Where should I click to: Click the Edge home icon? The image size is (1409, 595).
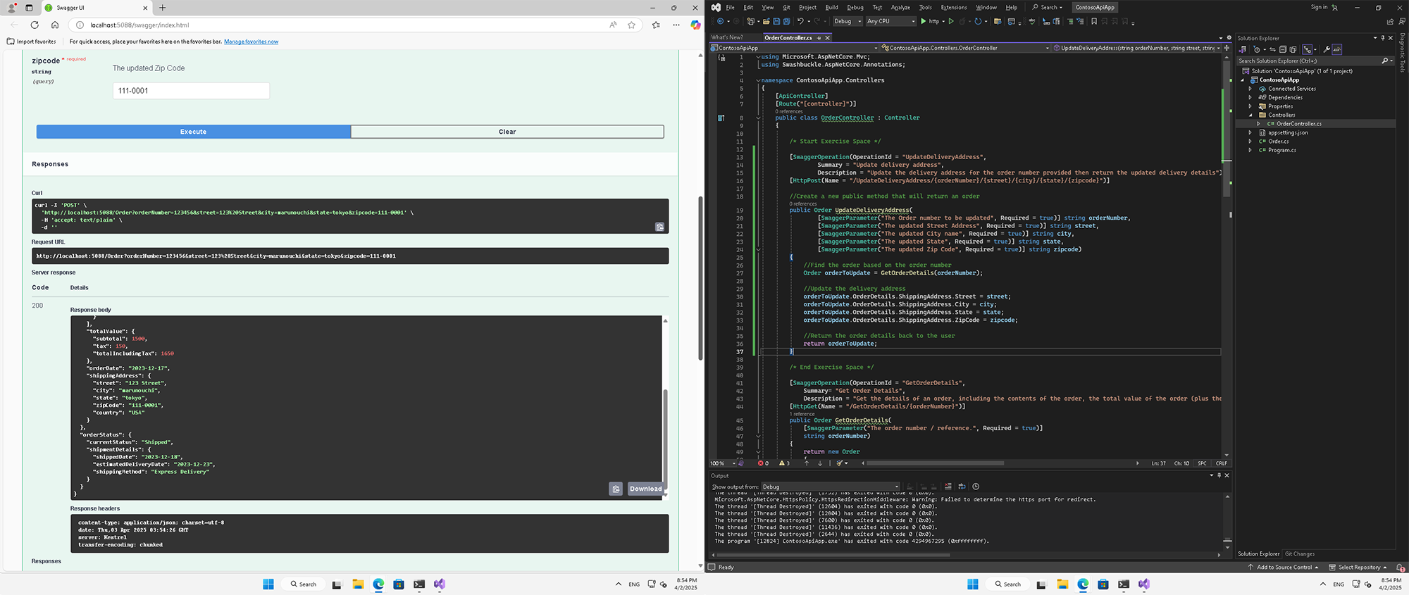coord(55,25)
